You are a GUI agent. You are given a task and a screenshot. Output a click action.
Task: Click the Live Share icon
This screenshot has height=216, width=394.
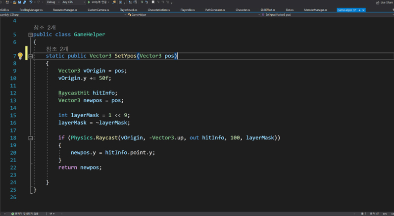(x=377, y=2)
